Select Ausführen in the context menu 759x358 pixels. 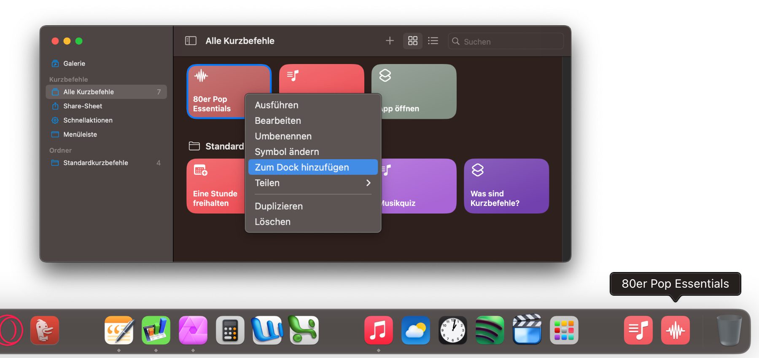click(277, 105)
